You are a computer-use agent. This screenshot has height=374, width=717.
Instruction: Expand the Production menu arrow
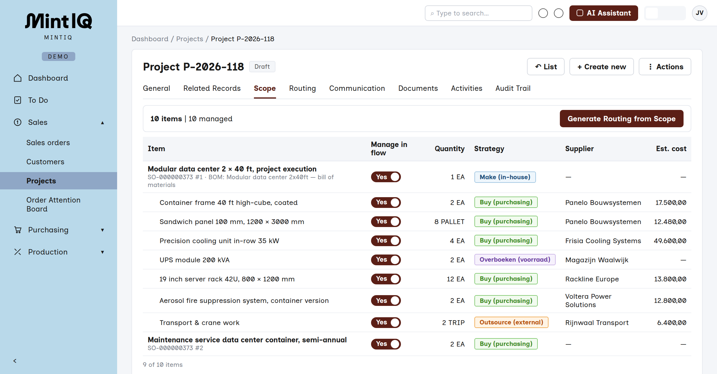click(102, 252)
